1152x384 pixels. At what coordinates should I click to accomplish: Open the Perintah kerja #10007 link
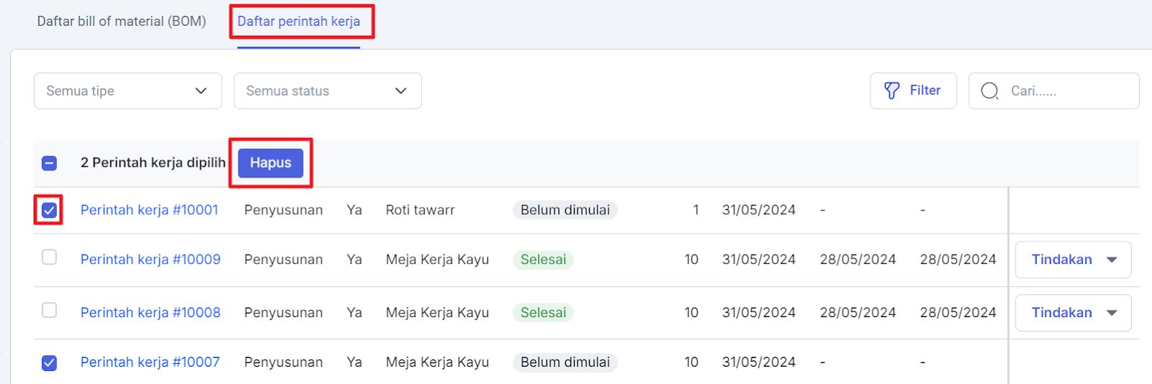[x=150, y=362]
